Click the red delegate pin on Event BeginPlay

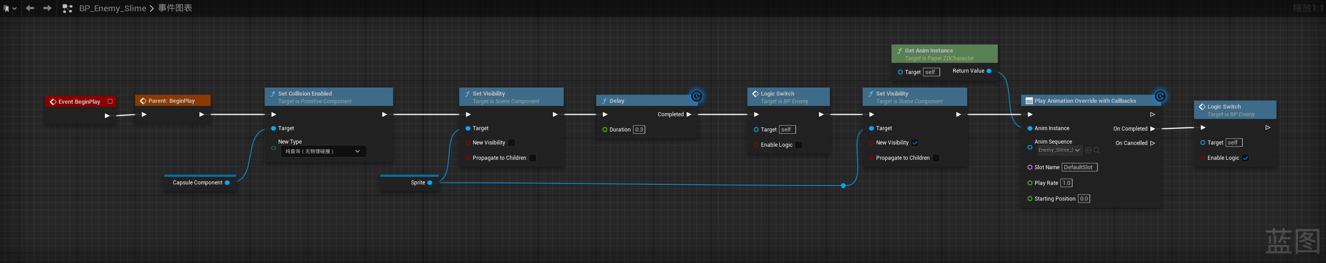110,101
